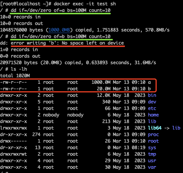
Task: Click the usr directory name
Action: click(x=152, y=161)
